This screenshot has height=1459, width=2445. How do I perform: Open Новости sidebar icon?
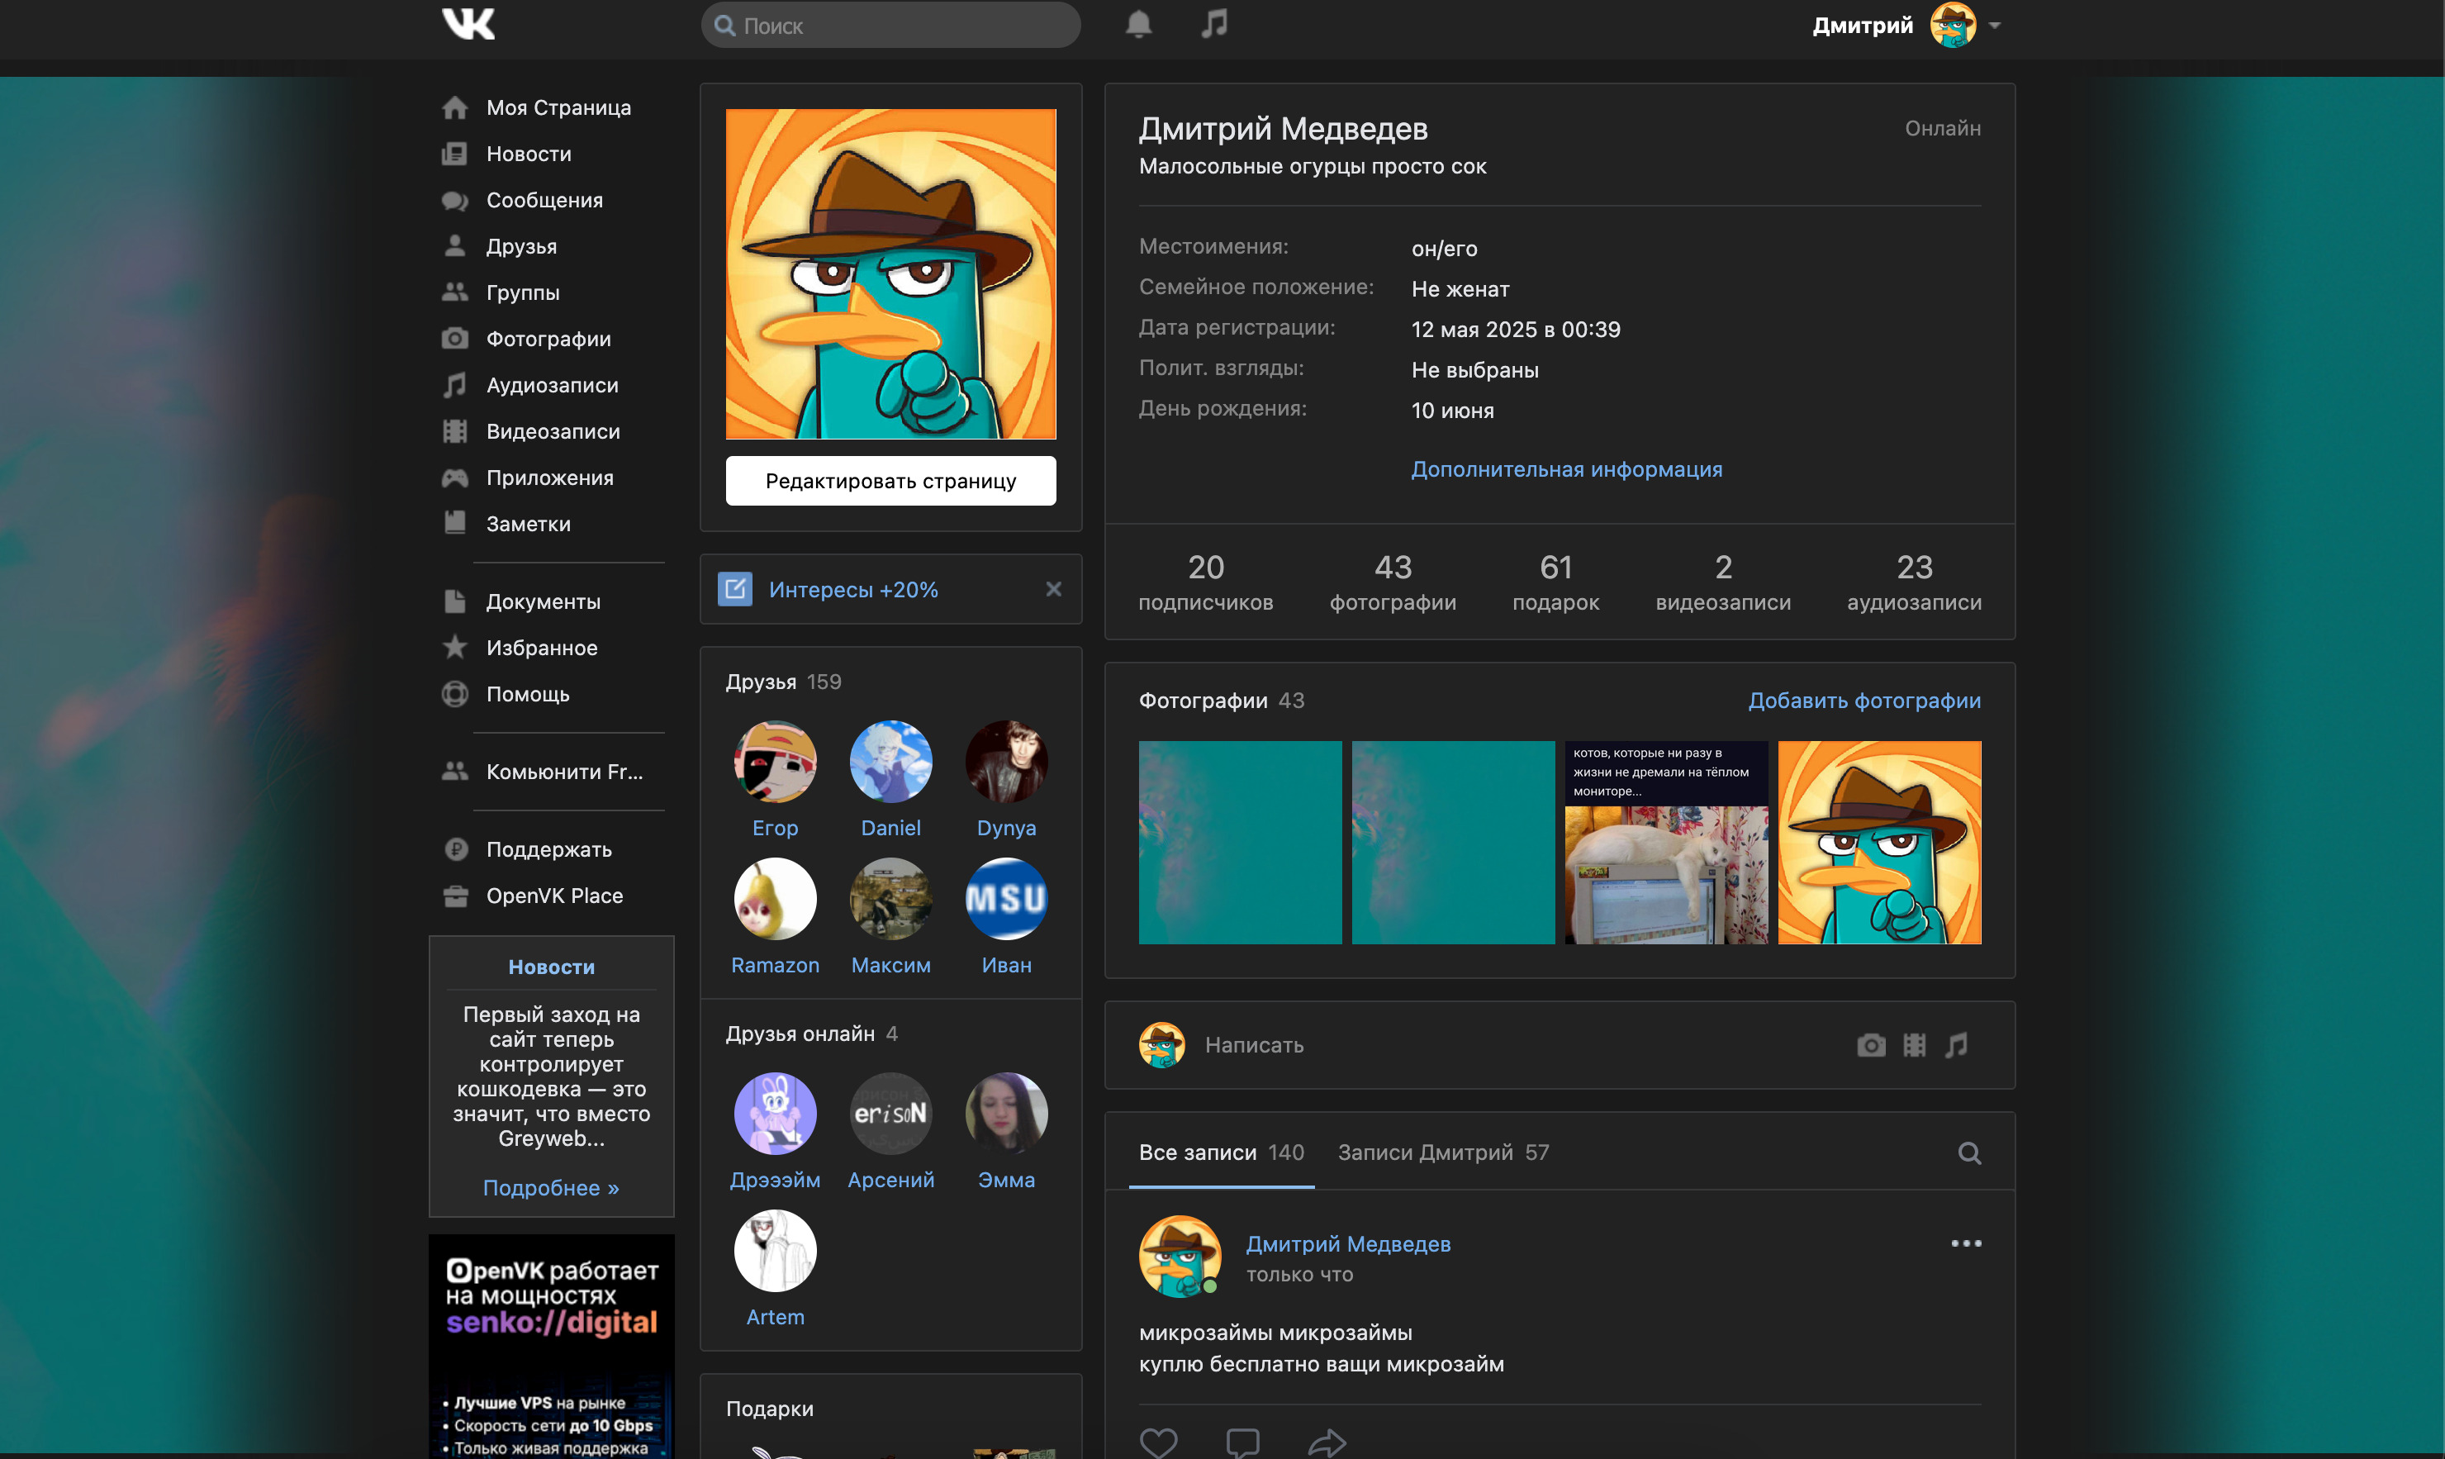[x=454, y=154]
